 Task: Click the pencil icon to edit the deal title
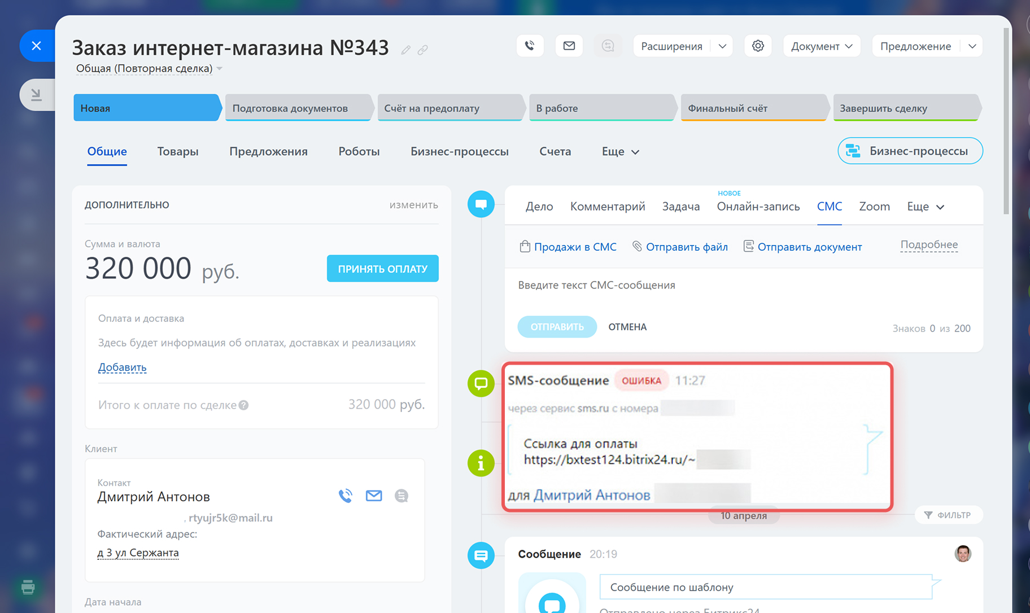tap(405, 50)
